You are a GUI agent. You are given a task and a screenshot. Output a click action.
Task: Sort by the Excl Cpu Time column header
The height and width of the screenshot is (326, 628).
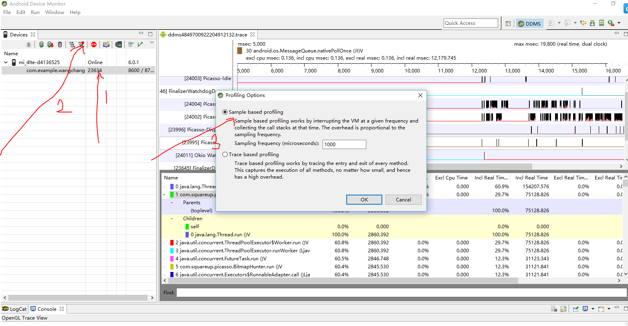pos(451,178)
